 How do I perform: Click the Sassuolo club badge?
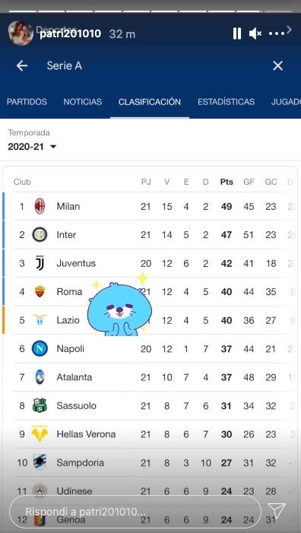point(40,405)
